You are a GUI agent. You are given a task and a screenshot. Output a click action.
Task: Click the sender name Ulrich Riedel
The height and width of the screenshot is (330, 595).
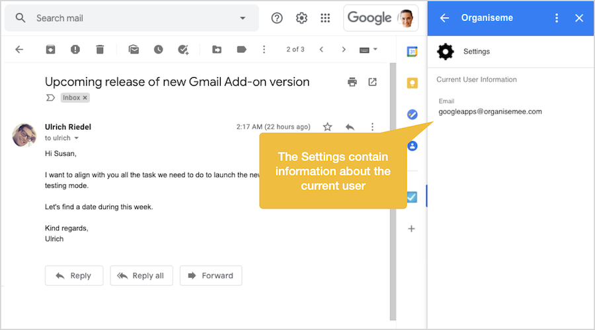(x=68, y=127)
